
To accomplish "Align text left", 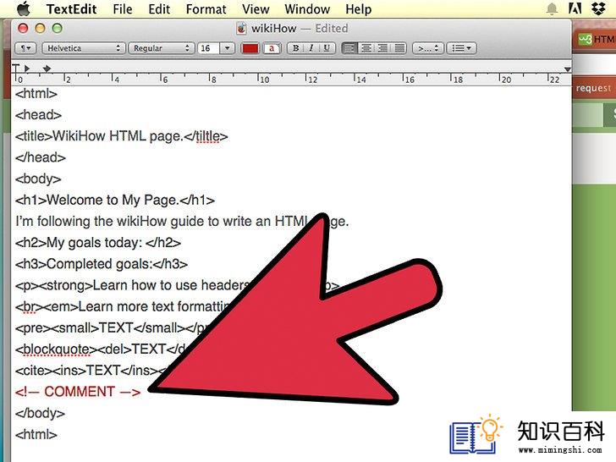I will click(349, 48).
